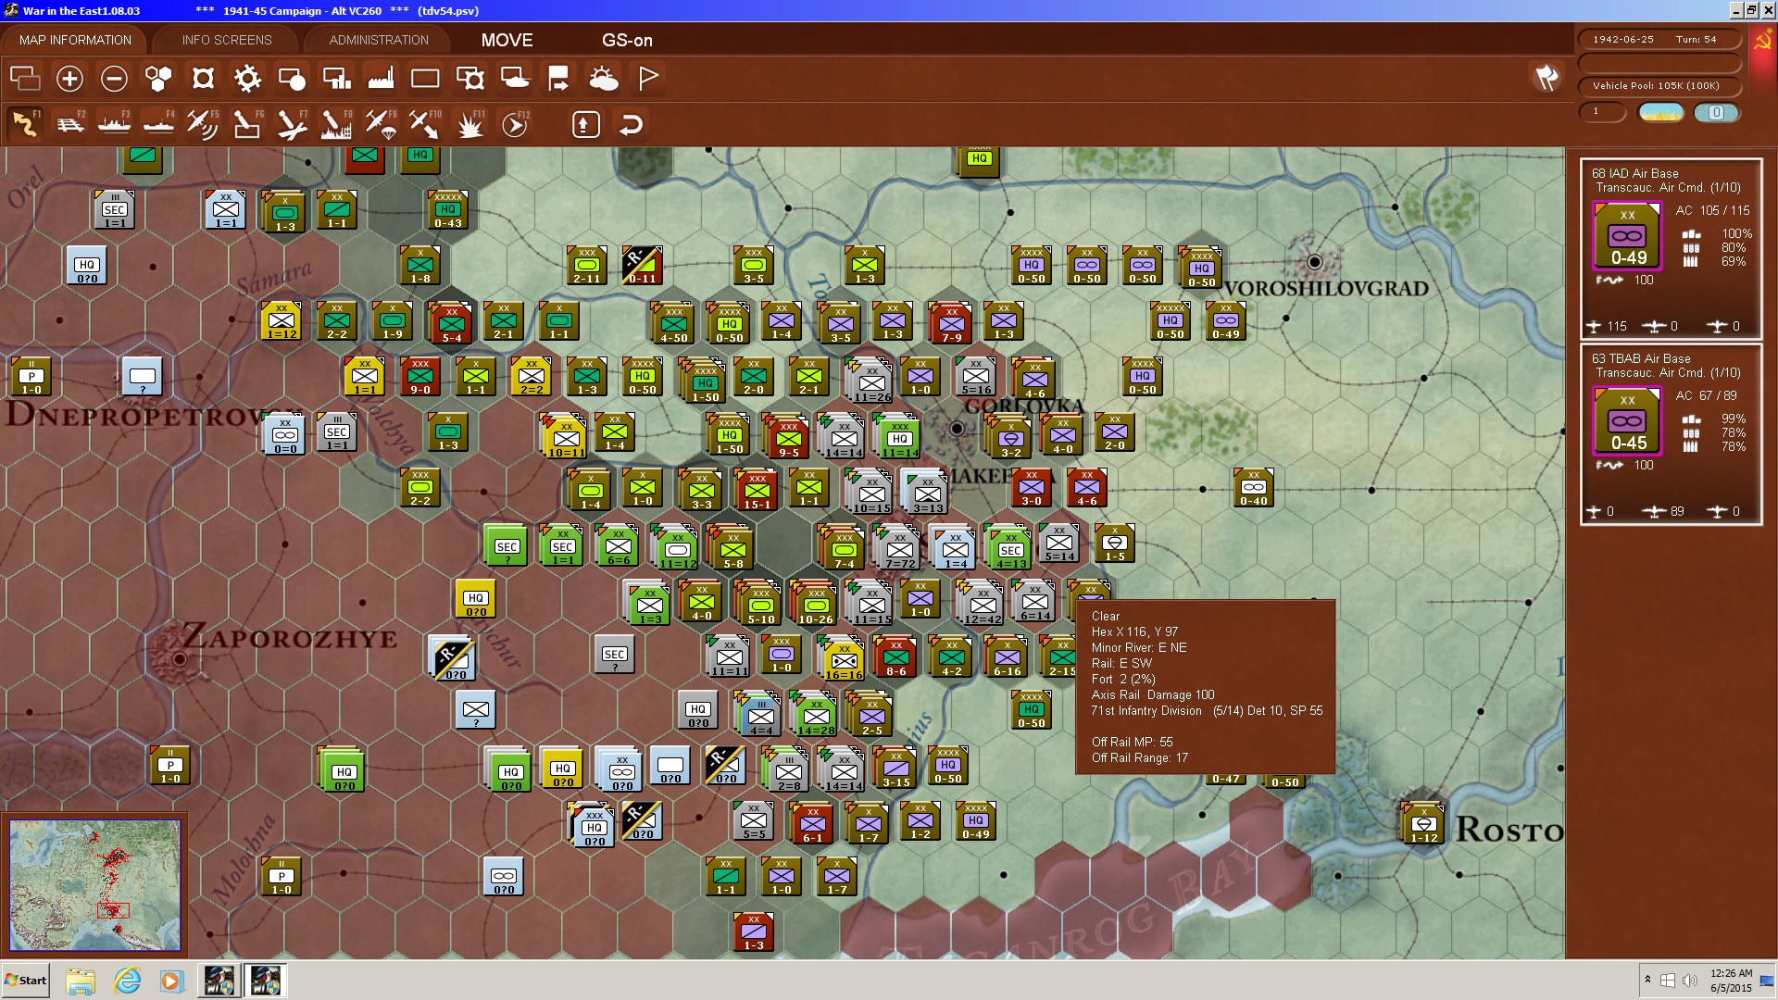The image size is (1778, 1000).
Task: Select the F9 Air transport mode icon
Action: [x=381, y=124]
